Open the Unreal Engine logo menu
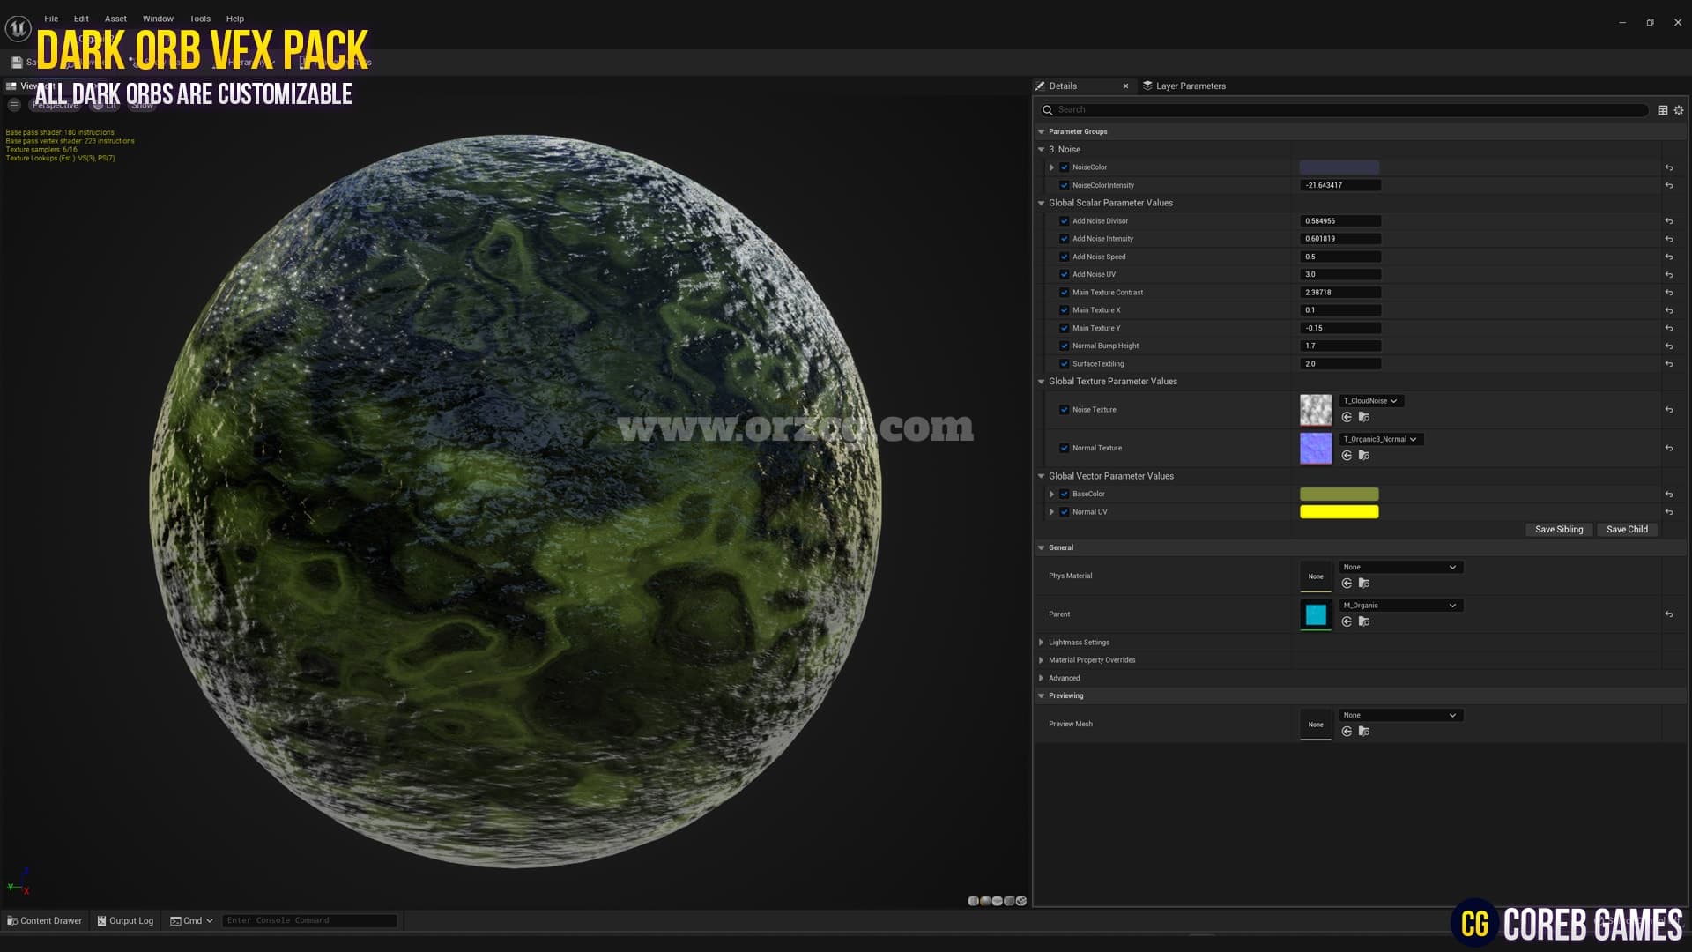The height and width of the screenshot is (952, 1692). click(18, 29)
